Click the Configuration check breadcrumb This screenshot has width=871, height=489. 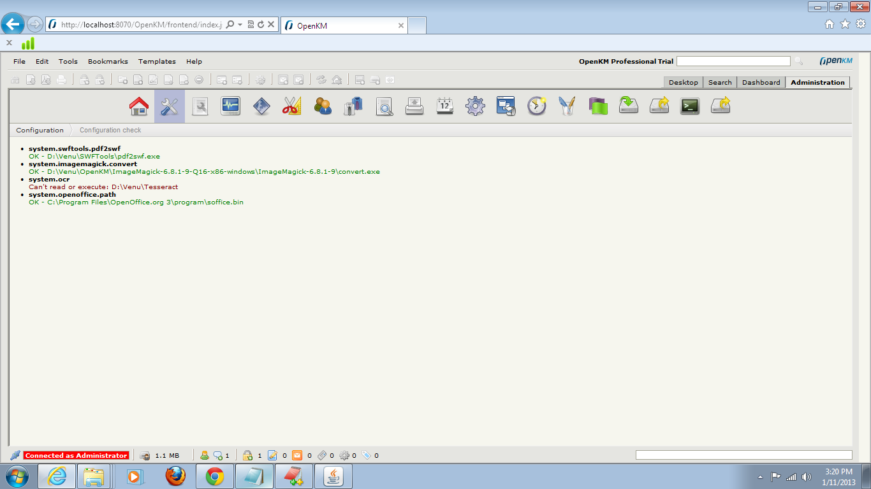click(x=110, y=130)
